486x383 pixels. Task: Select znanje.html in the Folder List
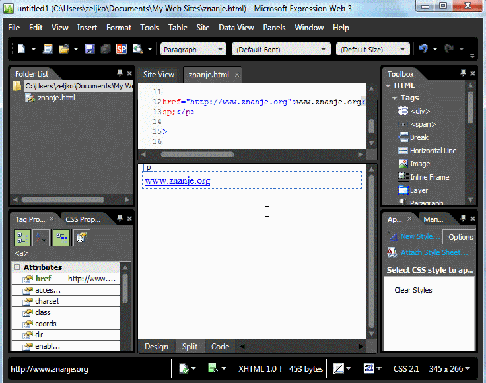(56, 98)
